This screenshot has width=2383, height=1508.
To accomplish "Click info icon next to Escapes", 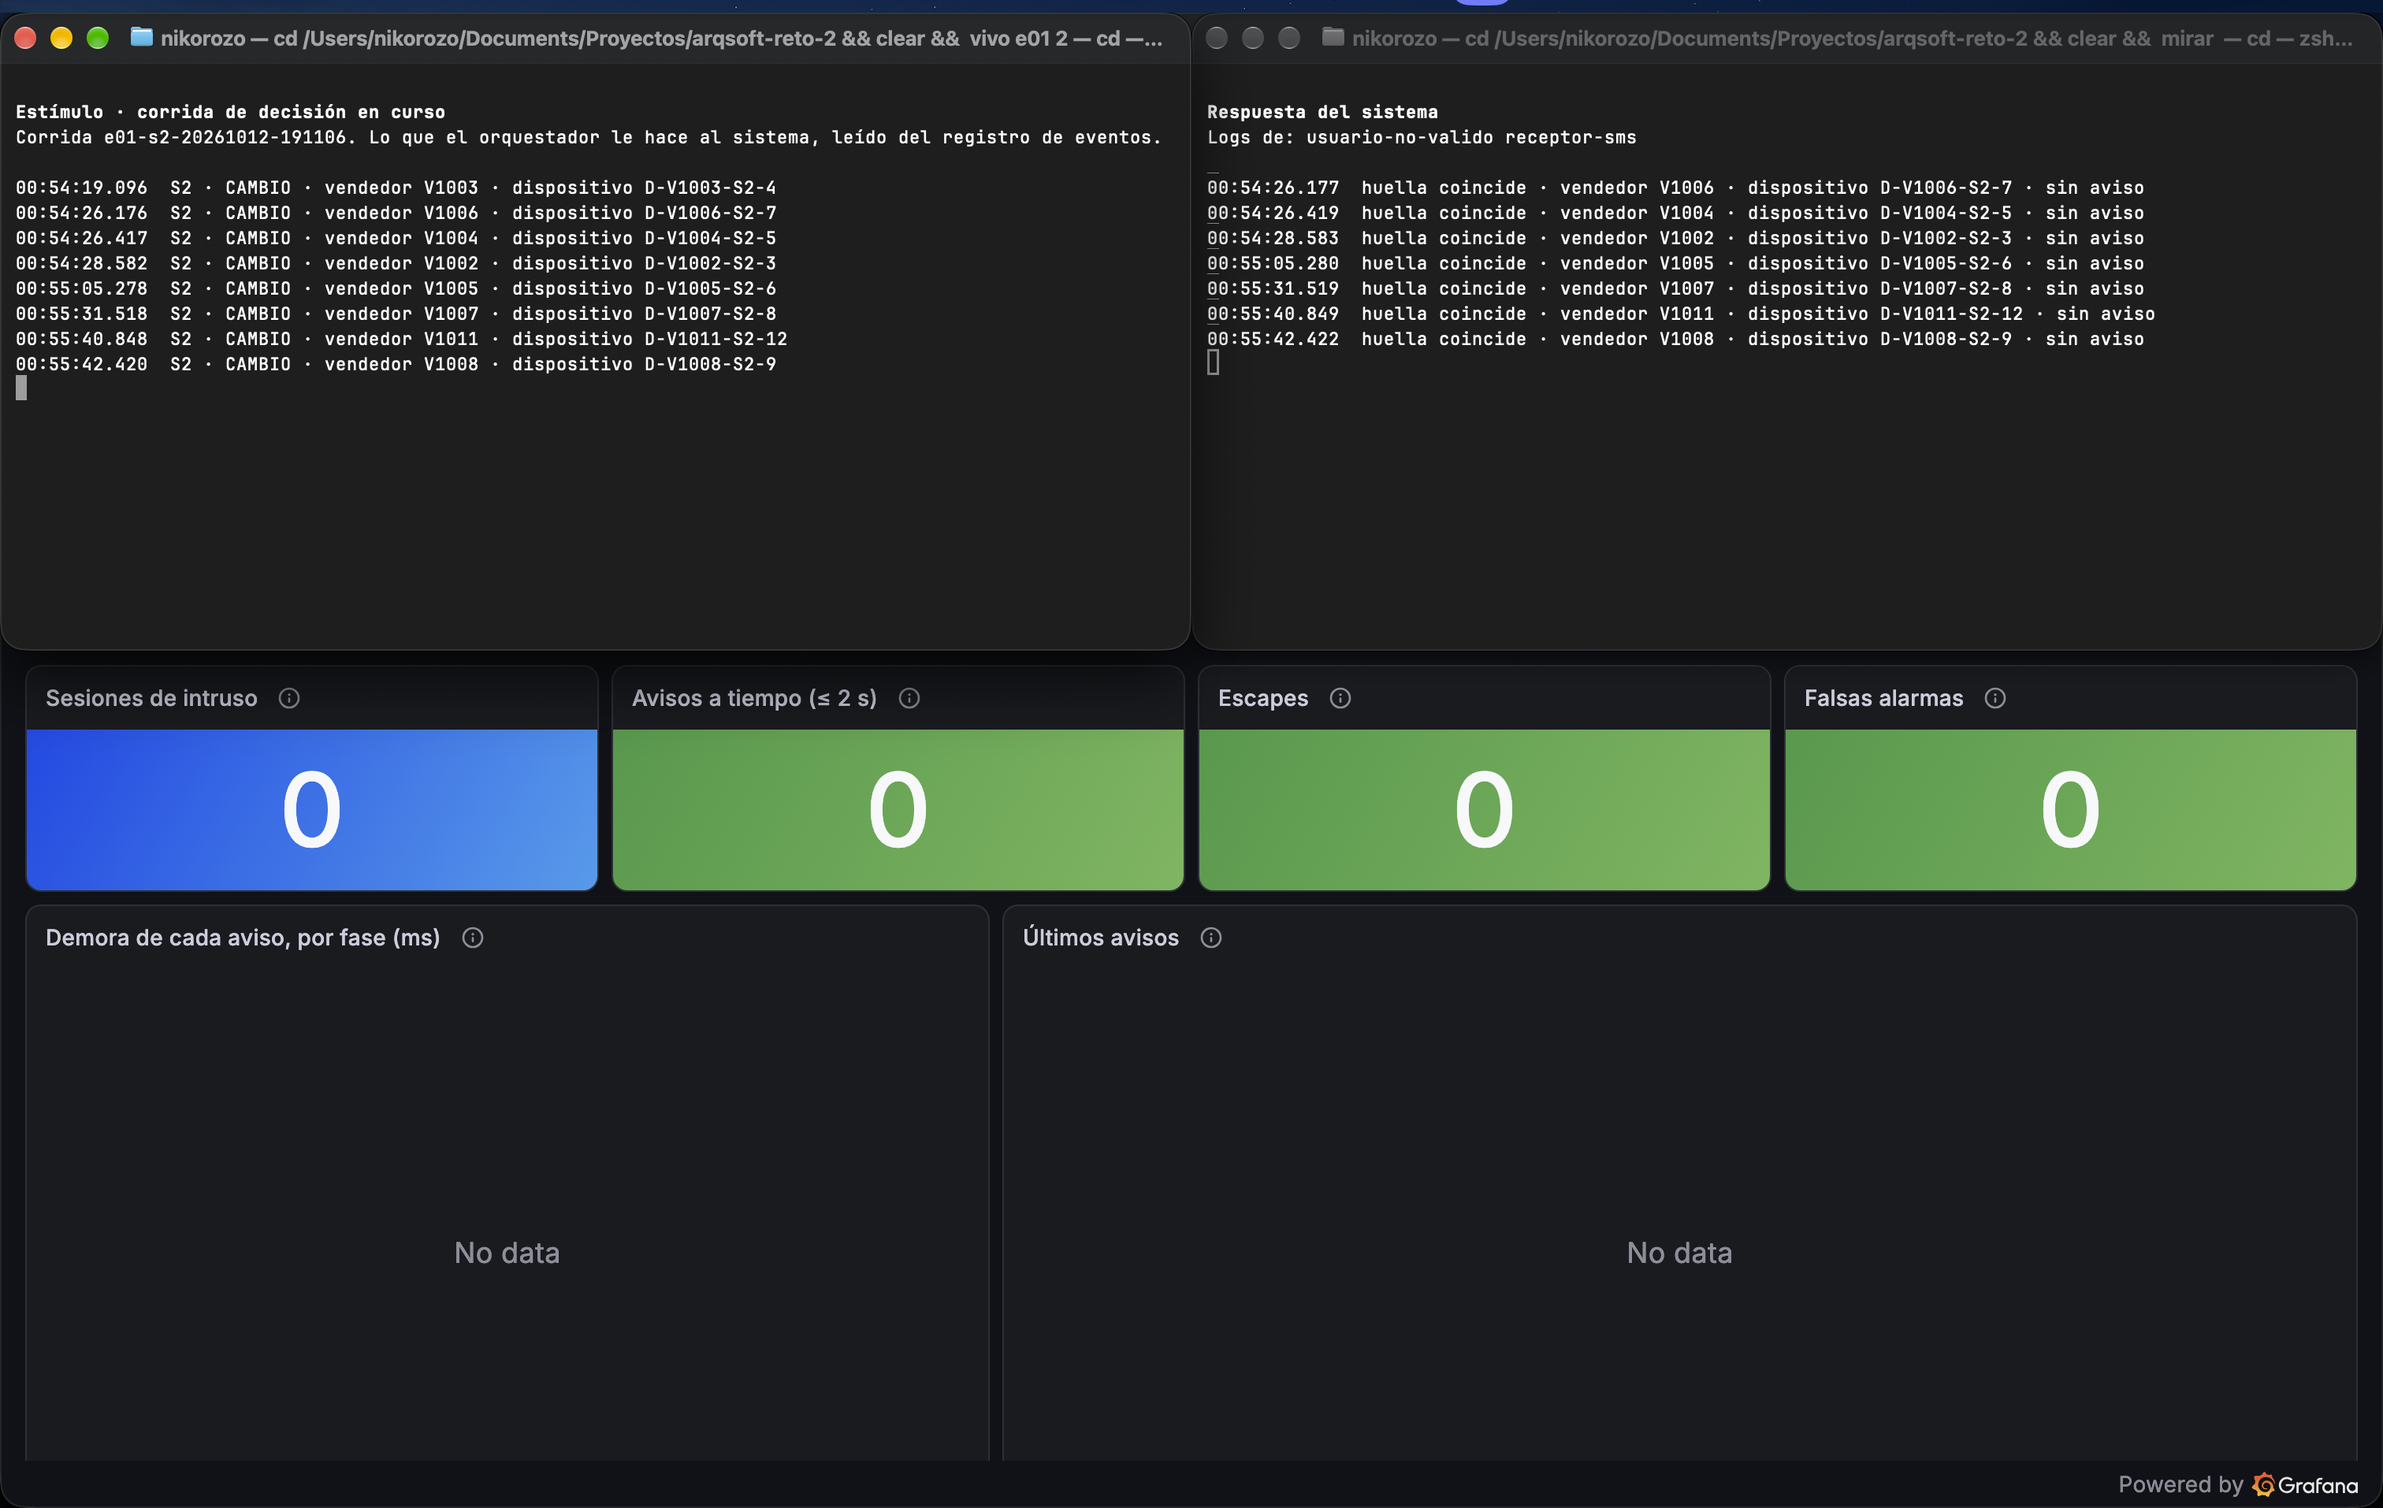I will (x=1340, y=699).
